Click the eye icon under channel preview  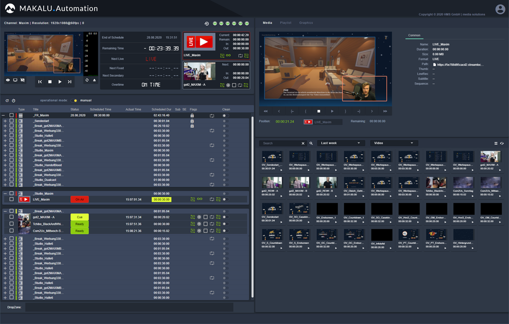coord(8,80)
